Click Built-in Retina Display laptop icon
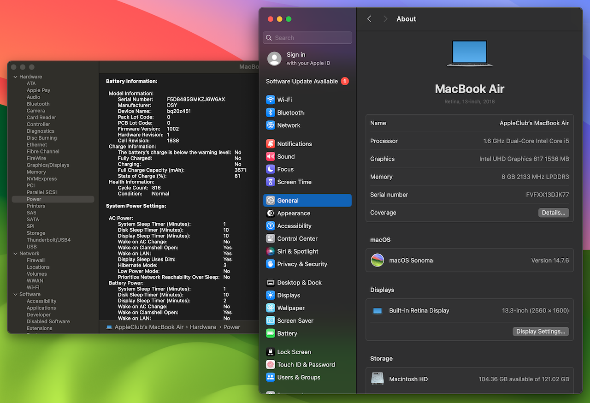Screen dimensions: 590x403 [378, 311]
